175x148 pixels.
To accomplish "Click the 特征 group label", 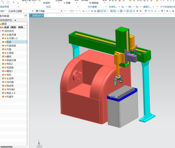I will (48, 7).
